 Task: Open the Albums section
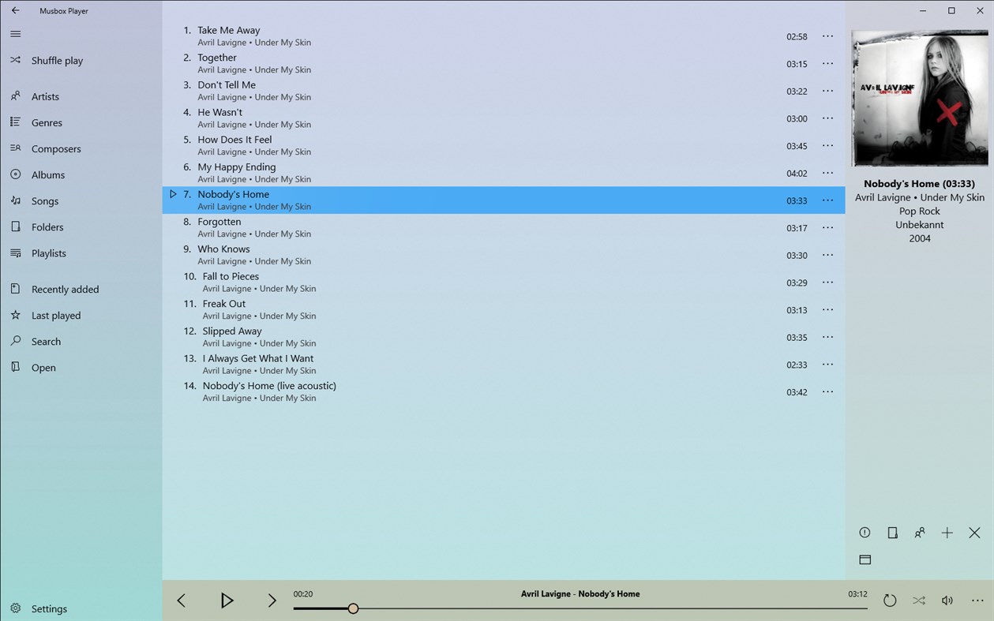[x=47, y=174]
